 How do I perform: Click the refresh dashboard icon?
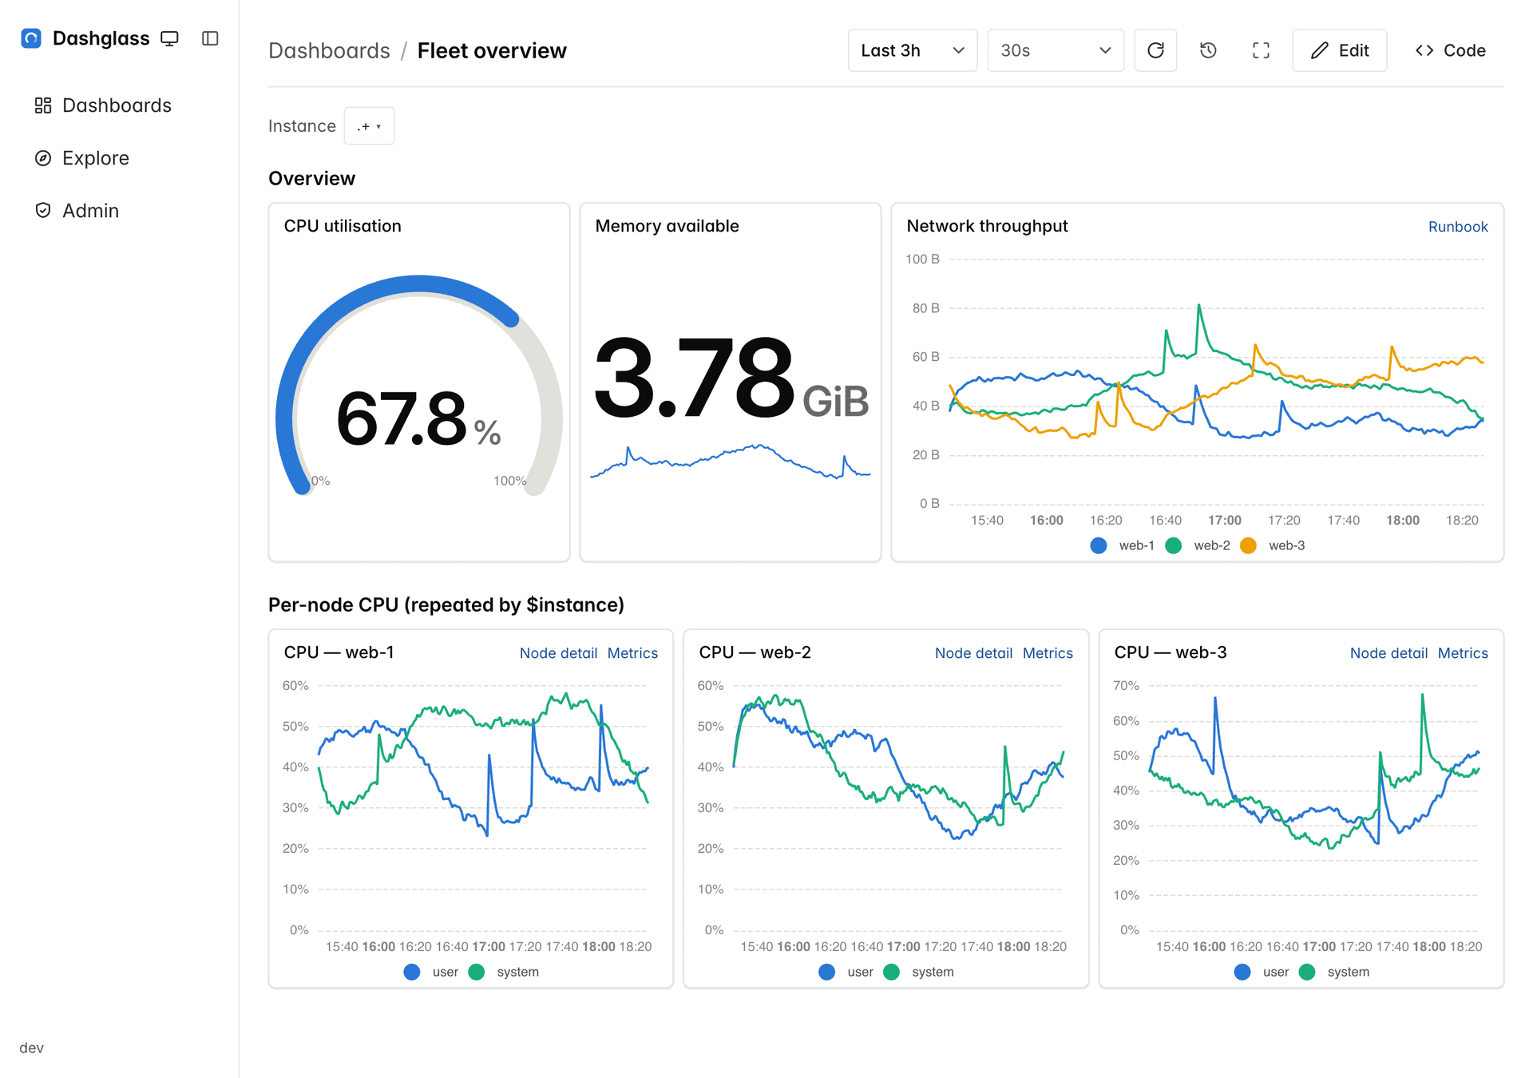[x=1155, y=50]
